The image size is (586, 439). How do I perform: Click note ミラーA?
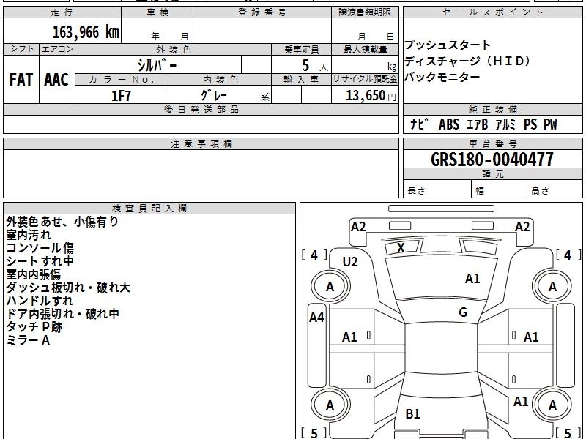click(28, 340)
